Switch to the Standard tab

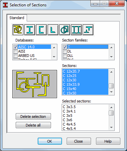pos(17,18)
